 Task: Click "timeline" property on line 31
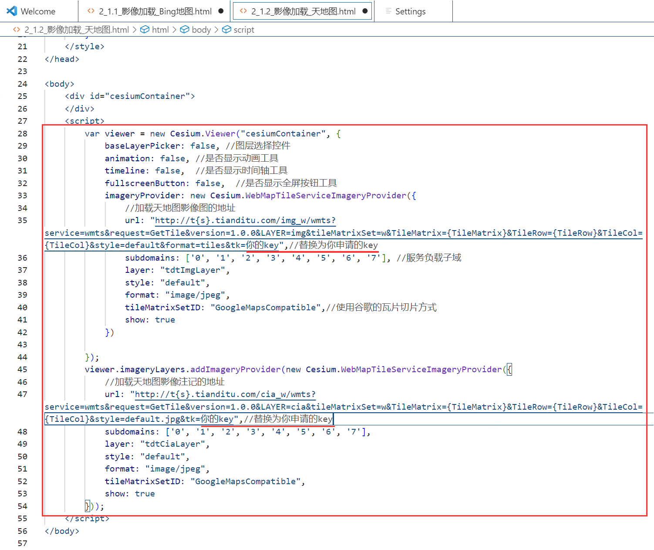(x=125, y=171)
